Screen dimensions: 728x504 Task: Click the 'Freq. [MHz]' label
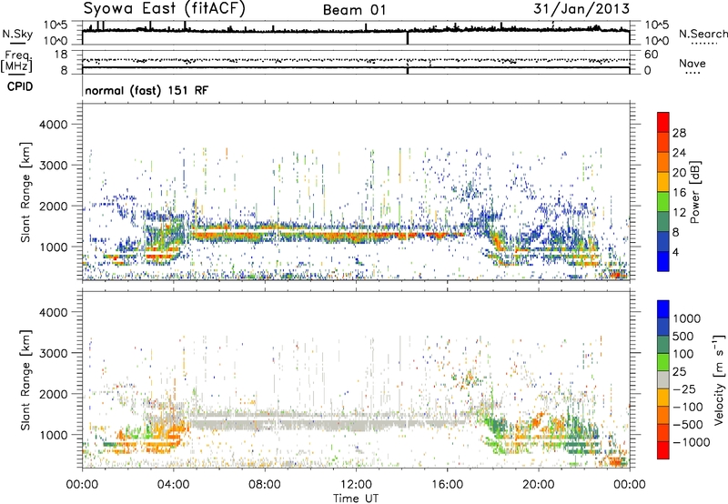(x=17, y=61)
